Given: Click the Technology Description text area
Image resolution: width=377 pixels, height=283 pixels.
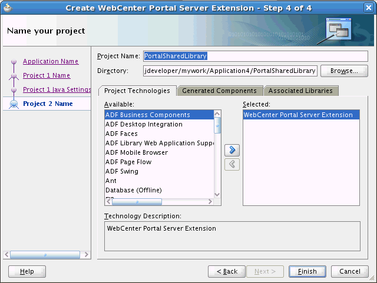Looking at the screenshot, I should pos(232,237).
